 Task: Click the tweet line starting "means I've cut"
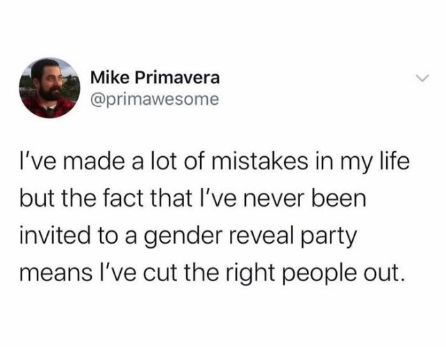coord(212,273)
